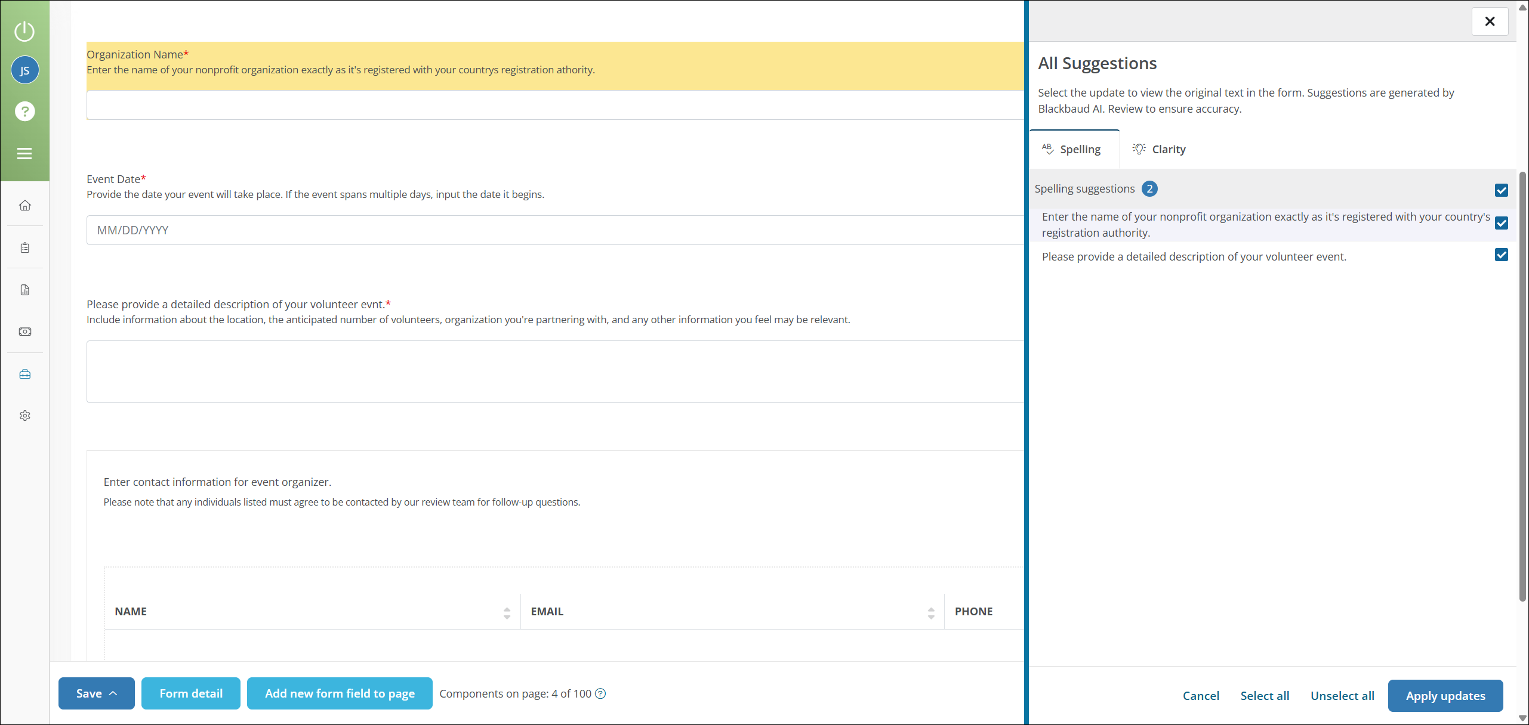Uncheck the volunteer event suggestion checkbox

click(1501, 255)
